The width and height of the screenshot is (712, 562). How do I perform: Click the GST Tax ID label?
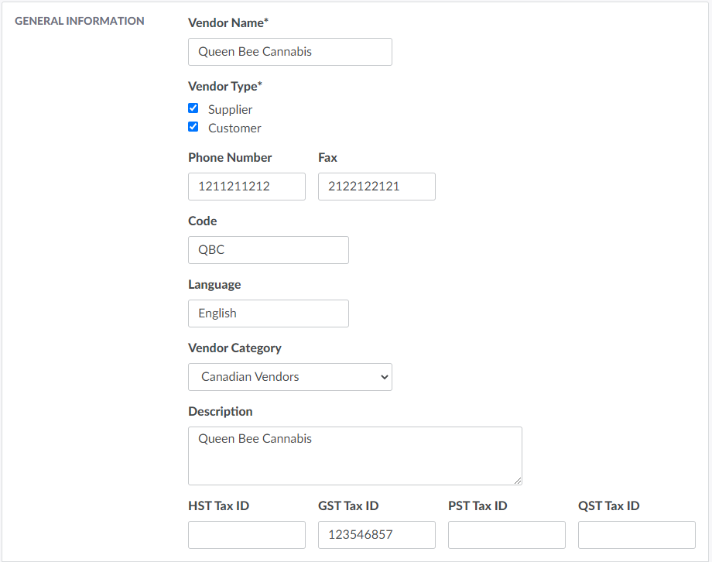348,506
